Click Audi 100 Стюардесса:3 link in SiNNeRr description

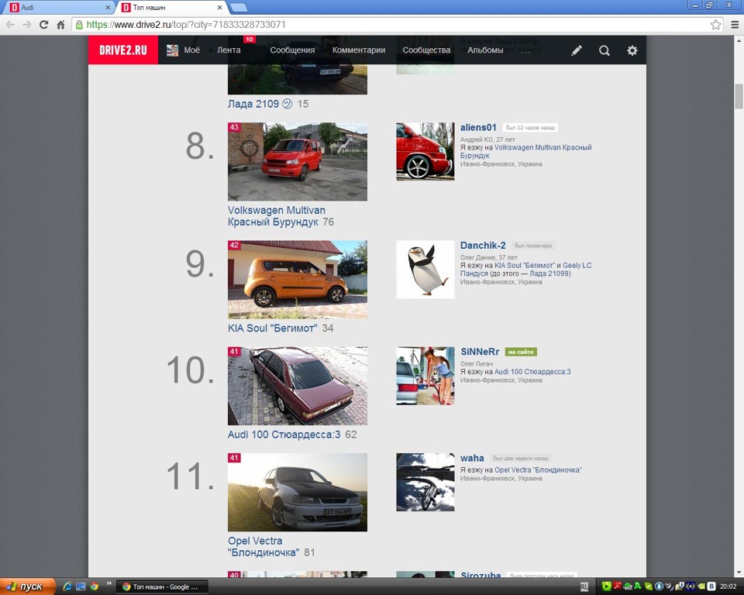[x=532, y=372]
